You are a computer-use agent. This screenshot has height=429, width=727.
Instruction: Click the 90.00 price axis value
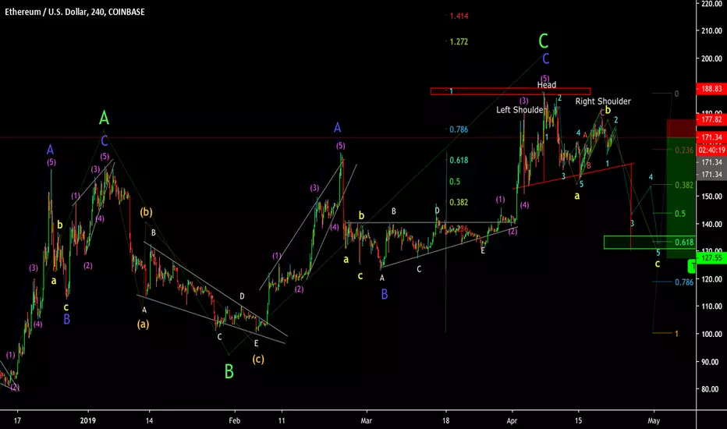[711, 362]
